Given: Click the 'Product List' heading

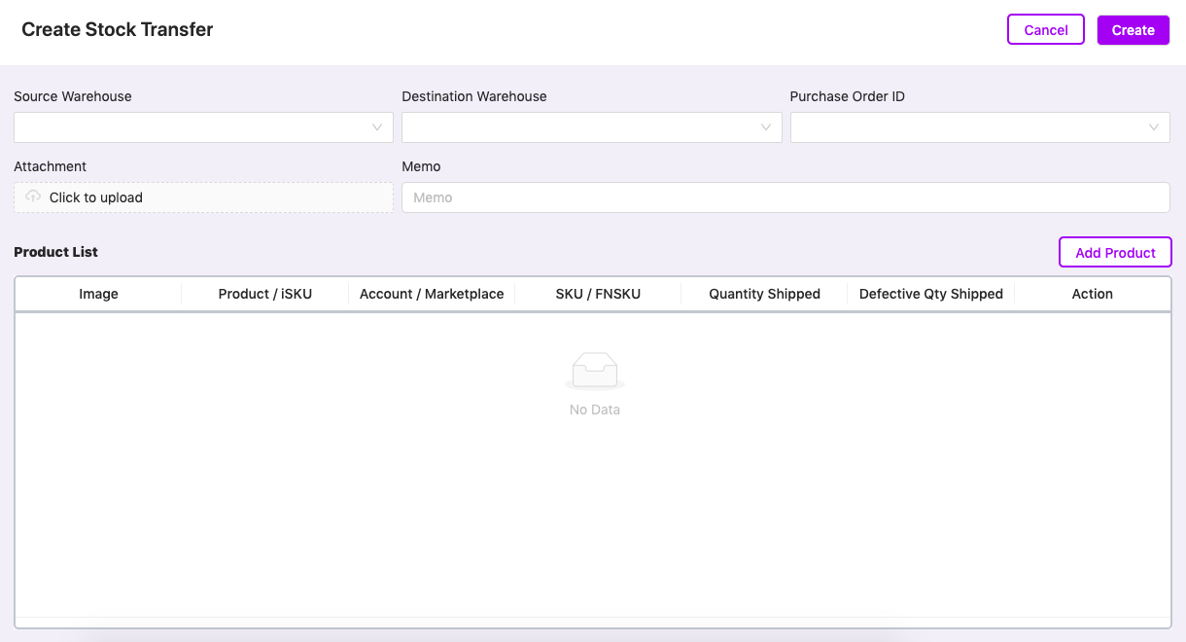Looking at the screenshot, I should (x=56, y=252).
